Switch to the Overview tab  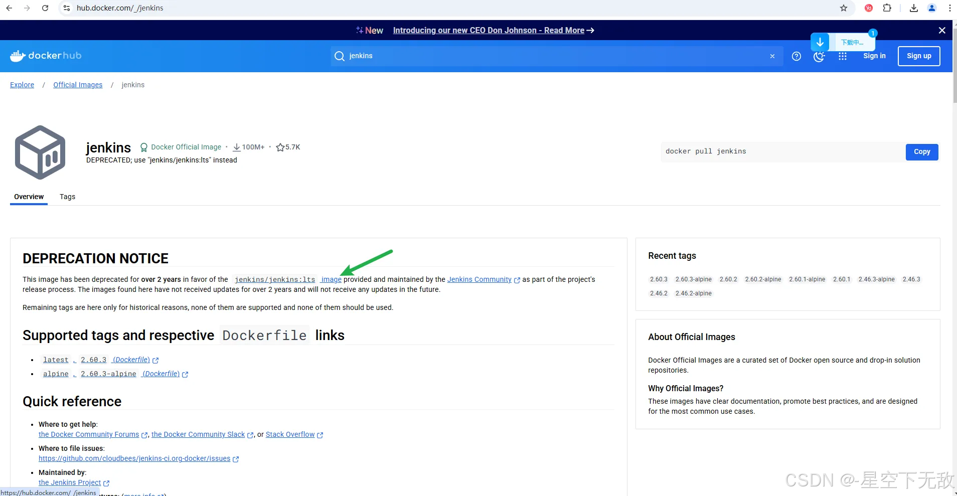[29, 197]
